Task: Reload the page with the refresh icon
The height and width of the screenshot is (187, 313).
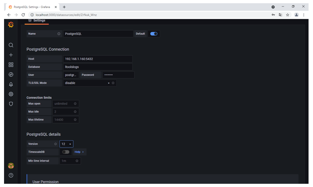Action: tap(23, 15)
